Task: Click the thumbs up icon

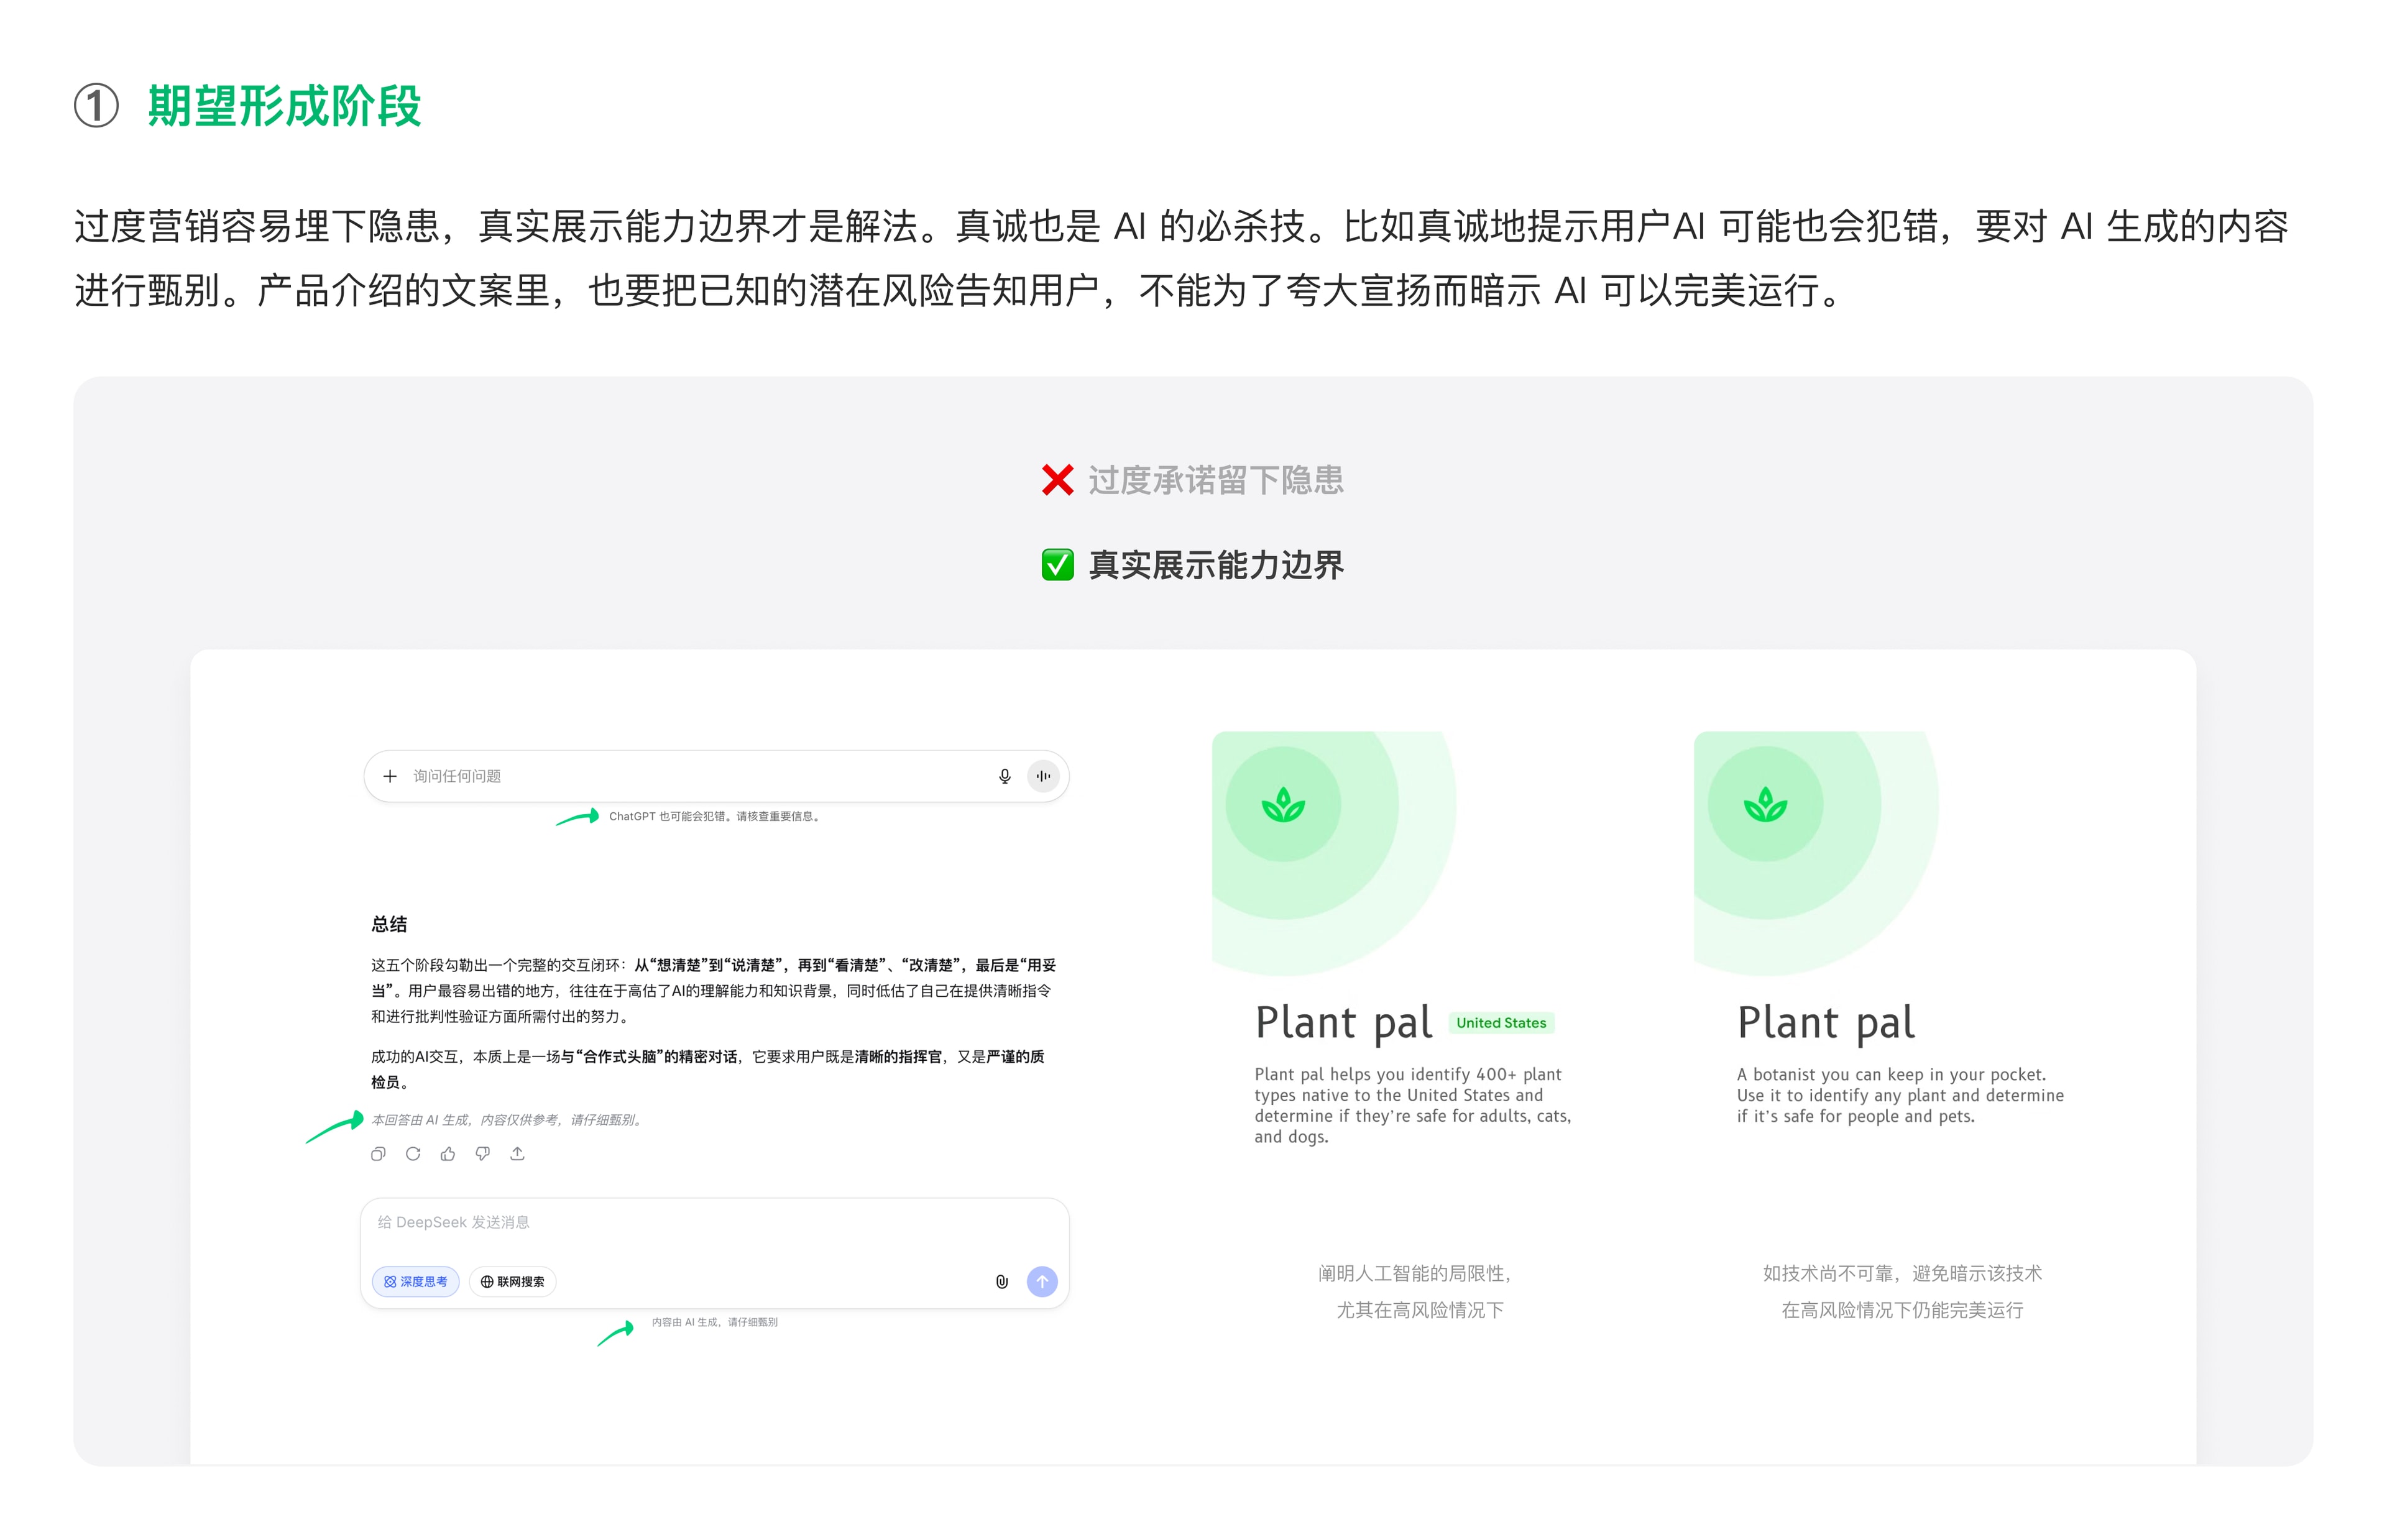Action: pos(448,1154)
